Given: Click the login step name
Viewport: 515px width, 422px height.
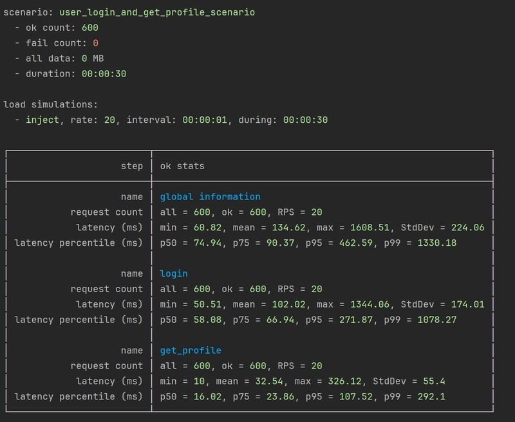Looking at the screenshot, I should pos(174,273).
